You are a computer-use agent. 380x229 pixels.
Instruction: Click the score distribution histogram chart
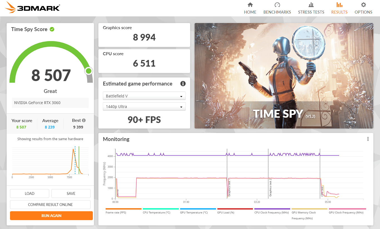pyautogui.click(x=50, y=162)
